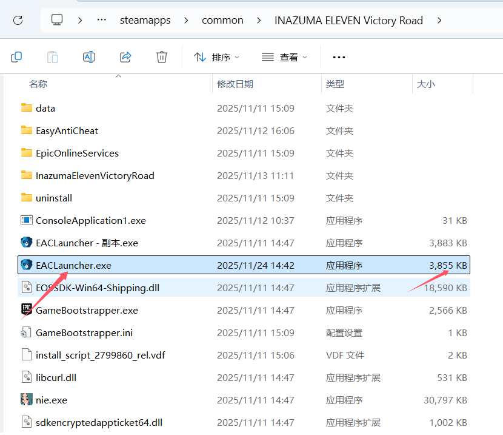Click the rename icon in toolbar
Screen dimensions: 503x435
(89, 57)
